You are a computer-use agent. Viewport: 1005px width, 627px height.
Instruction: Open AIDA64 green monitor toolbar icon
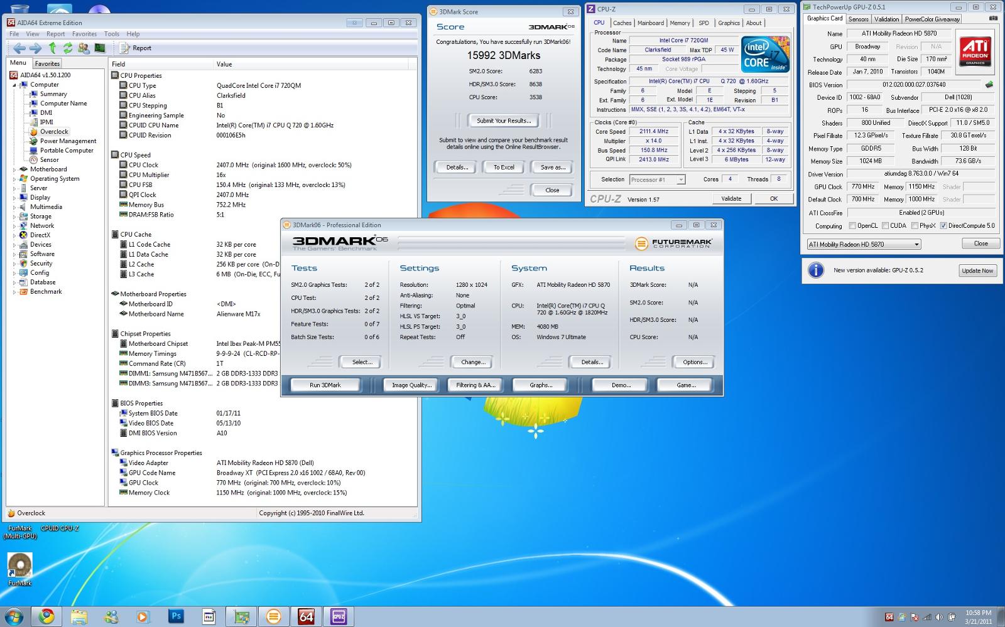(100, 48)
